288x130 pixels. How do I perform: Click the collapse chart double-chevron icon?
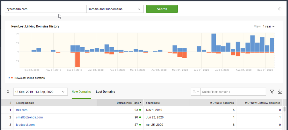click(x=8, y=92)
